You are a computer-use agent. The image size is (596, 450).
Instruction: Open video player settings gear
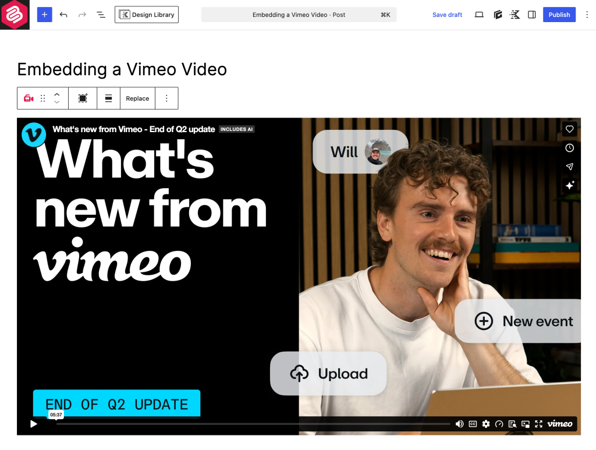click(x=486, y=424)
